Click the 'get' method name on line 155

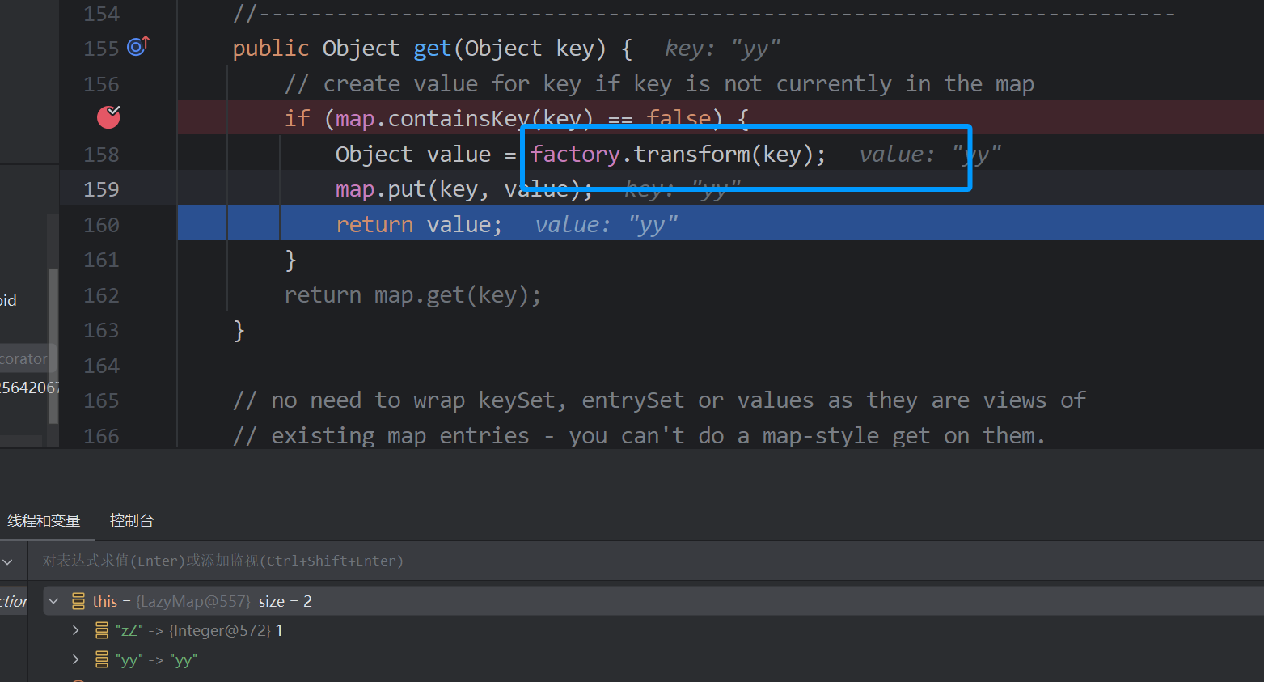point(432,49)
